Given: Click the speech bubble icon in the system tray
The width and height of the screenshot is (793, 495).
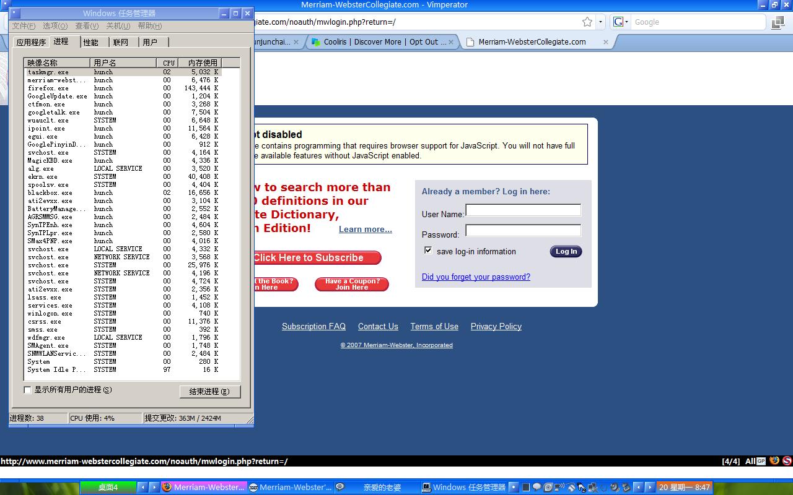Looking at the screenshot, I should click(x=537, y=488).
